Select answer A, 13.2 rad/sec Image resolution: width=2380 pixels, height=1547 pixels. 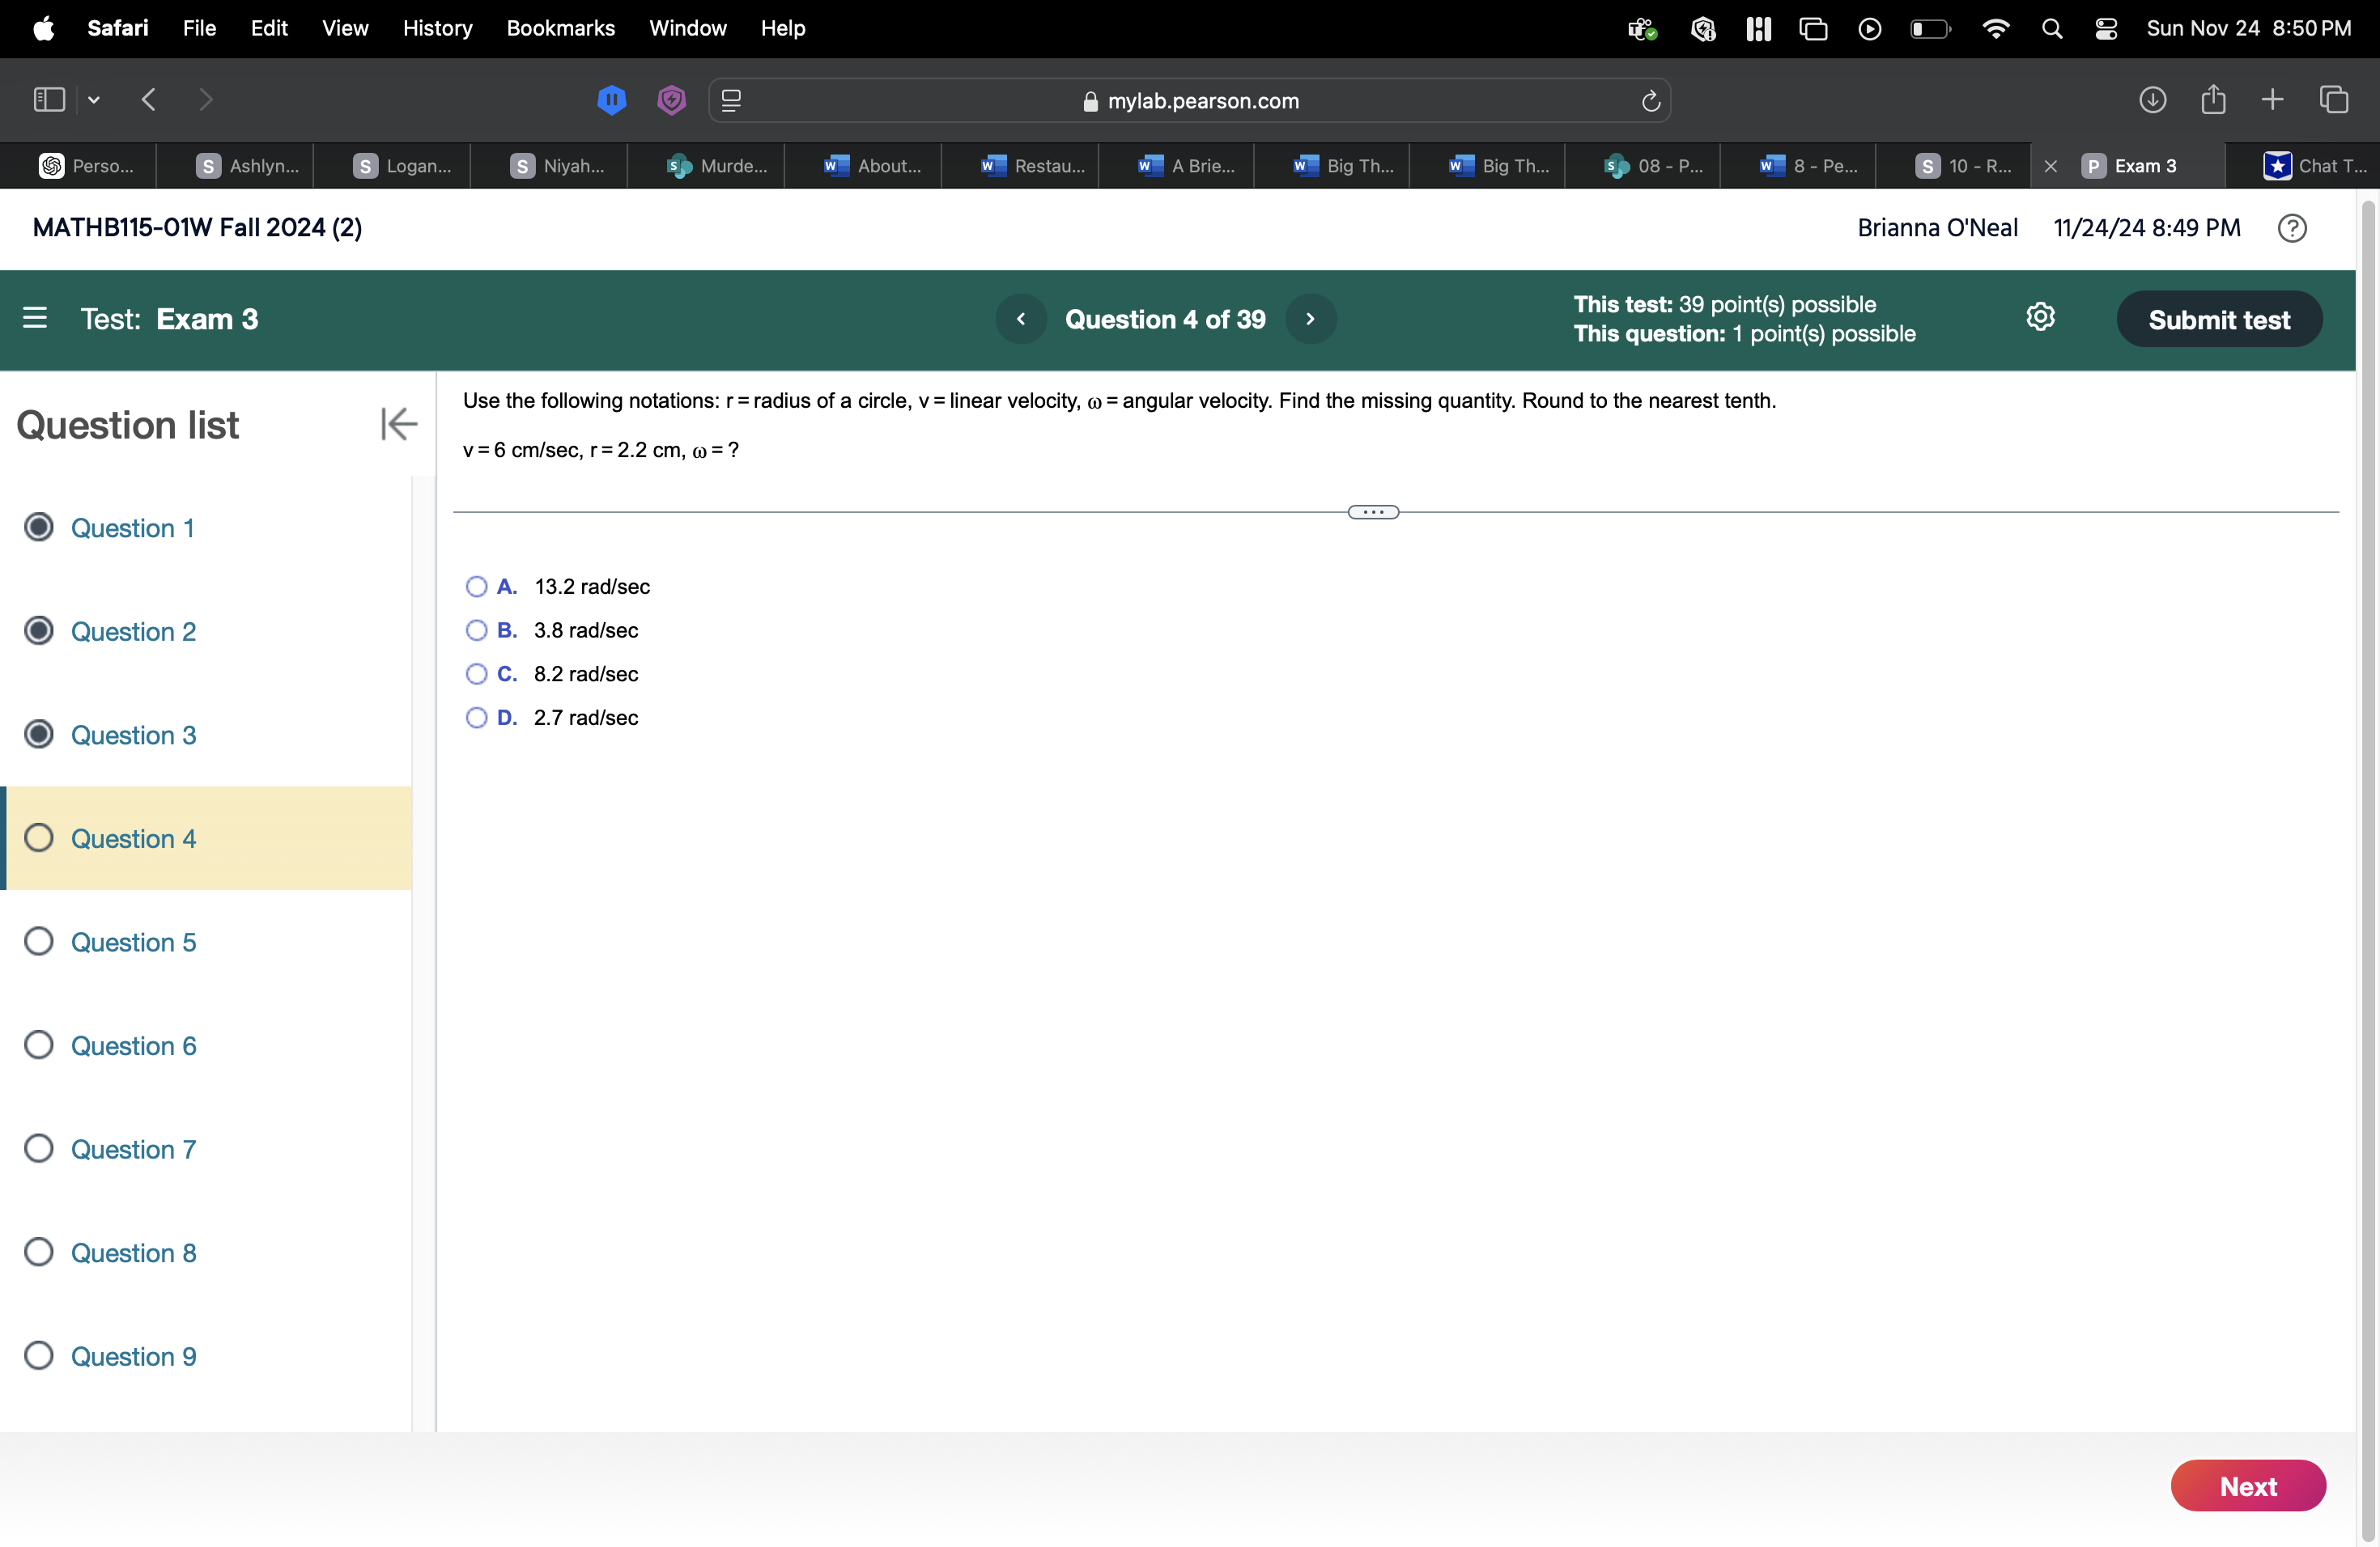(477, 587)
